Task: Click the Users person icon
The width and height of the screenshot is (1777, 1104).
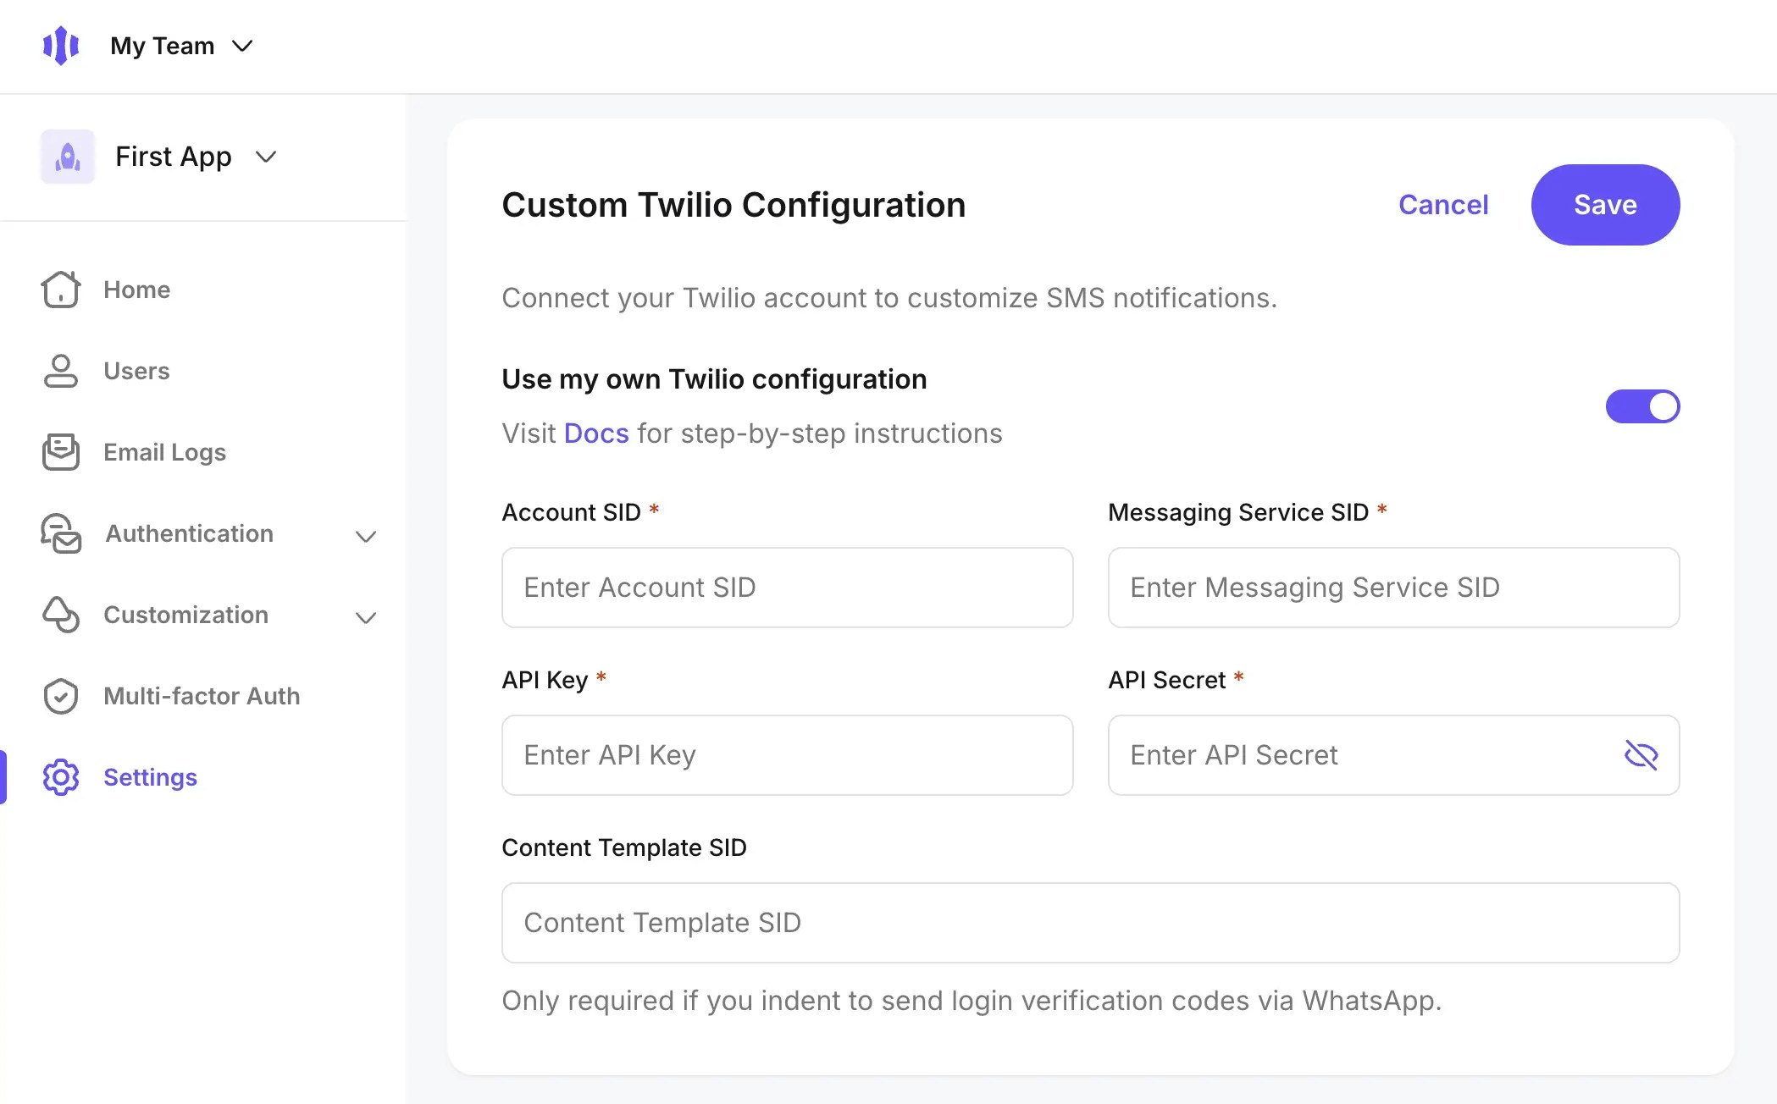Action: [61, 371]
